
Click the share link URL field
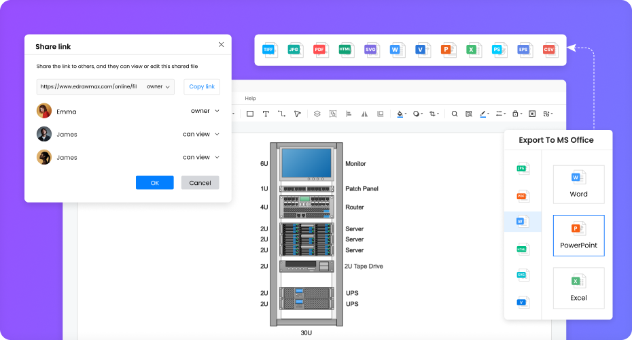(90, 86)
